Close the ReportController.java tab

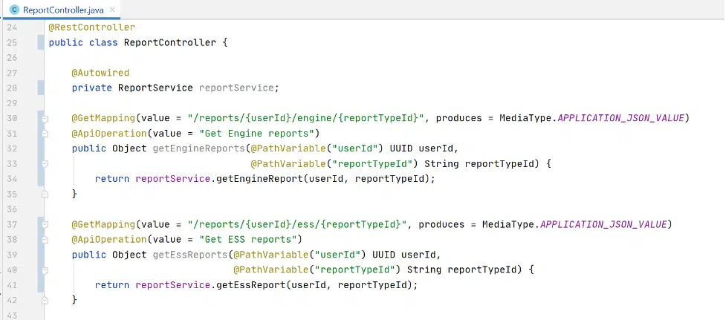tap(112, 10)
